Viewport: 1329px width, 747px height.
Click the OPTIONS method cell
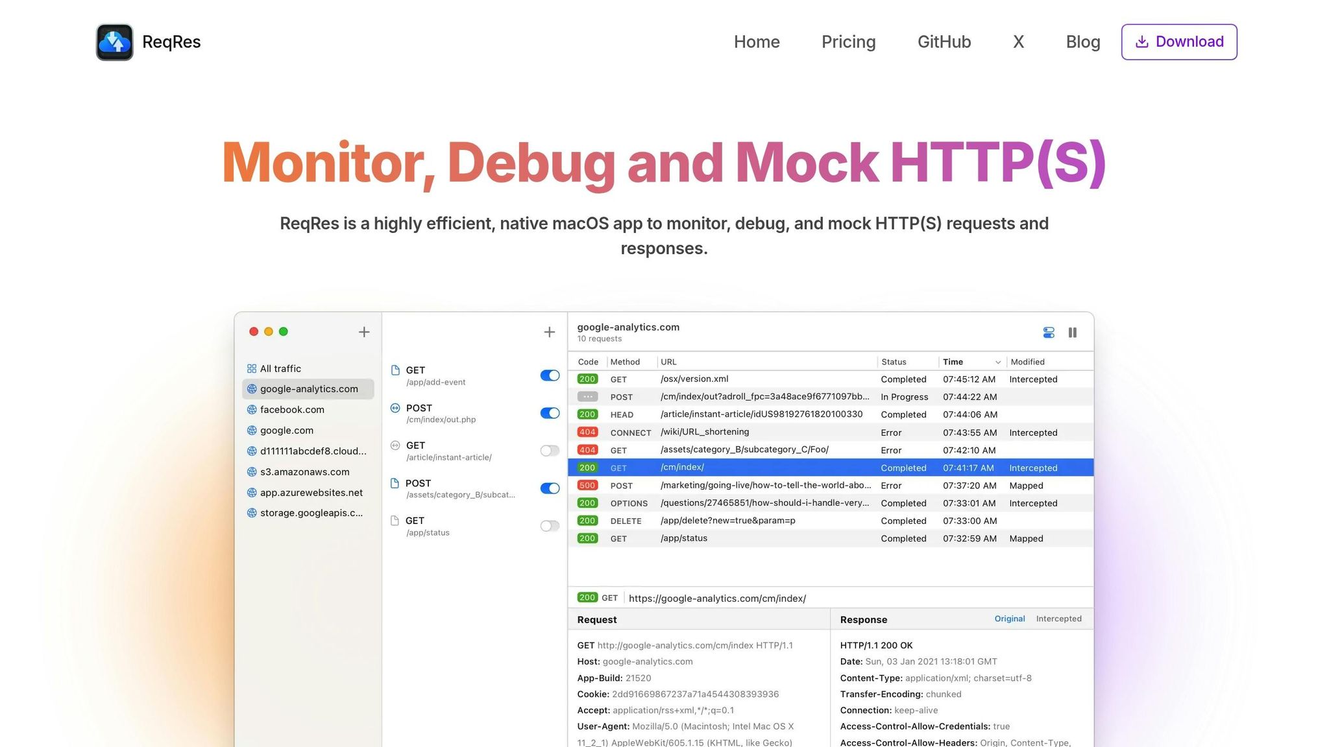[629, 503]
